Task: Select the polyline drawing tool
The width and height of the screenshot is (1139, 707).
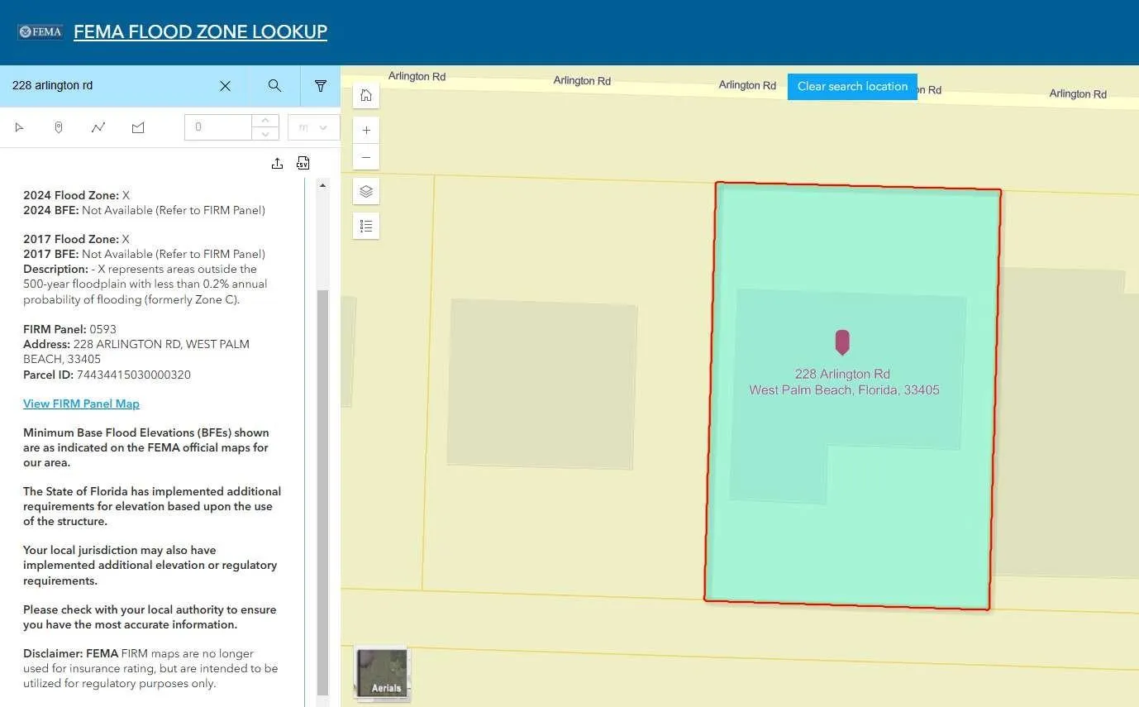Action: (98, 127)
